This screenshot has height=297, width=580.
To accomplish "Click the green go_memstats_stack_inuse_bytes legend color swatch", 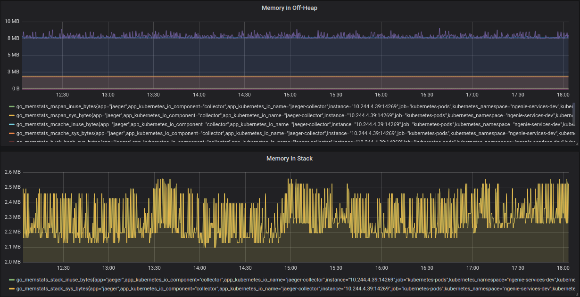I will 12,280.
